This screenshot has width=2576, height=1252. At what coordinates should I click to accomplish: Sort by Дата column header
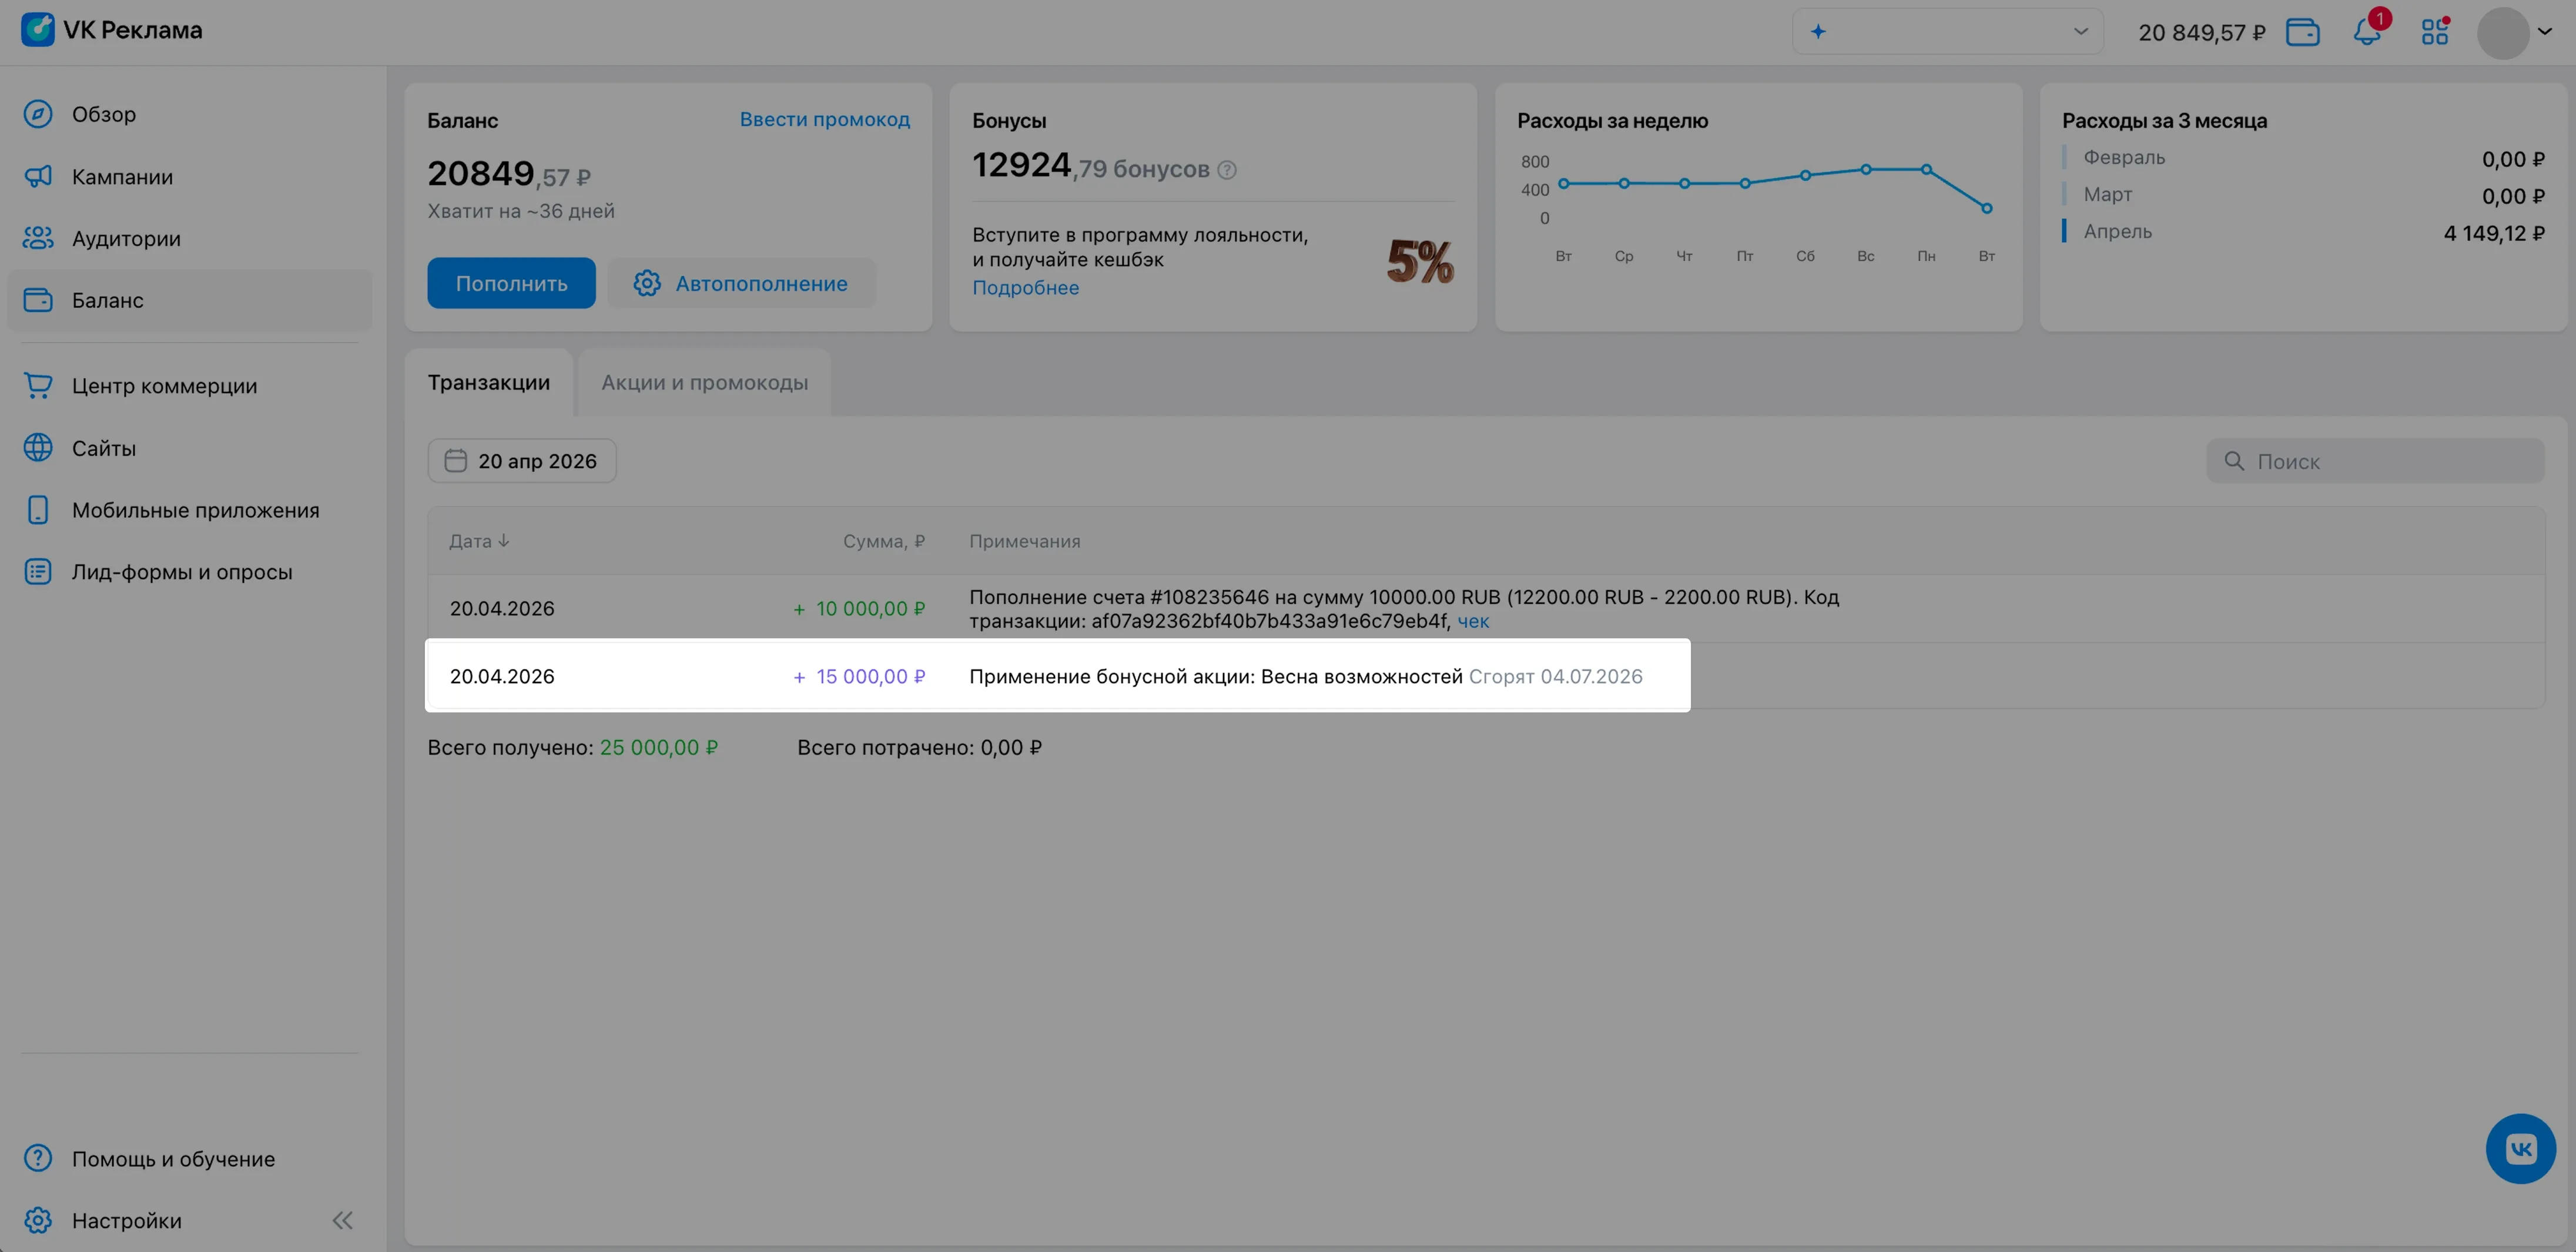(x=479, y=541)
